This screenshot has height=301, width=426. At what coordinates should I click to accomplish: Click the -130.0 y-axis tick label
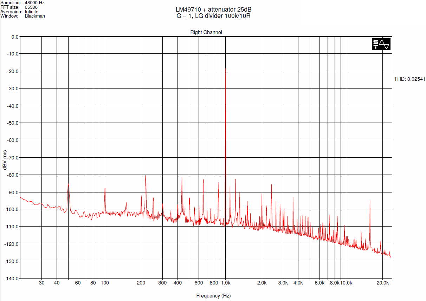(12, 261)
